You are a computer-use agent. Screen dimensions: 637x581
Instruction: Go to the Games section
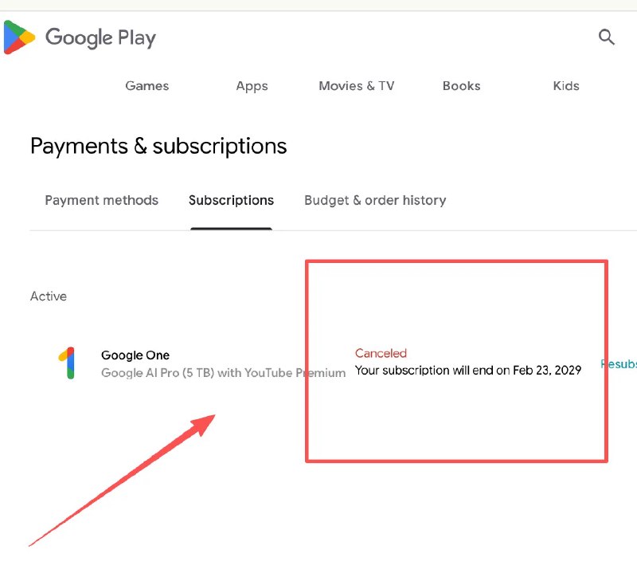tap(147, 86)
